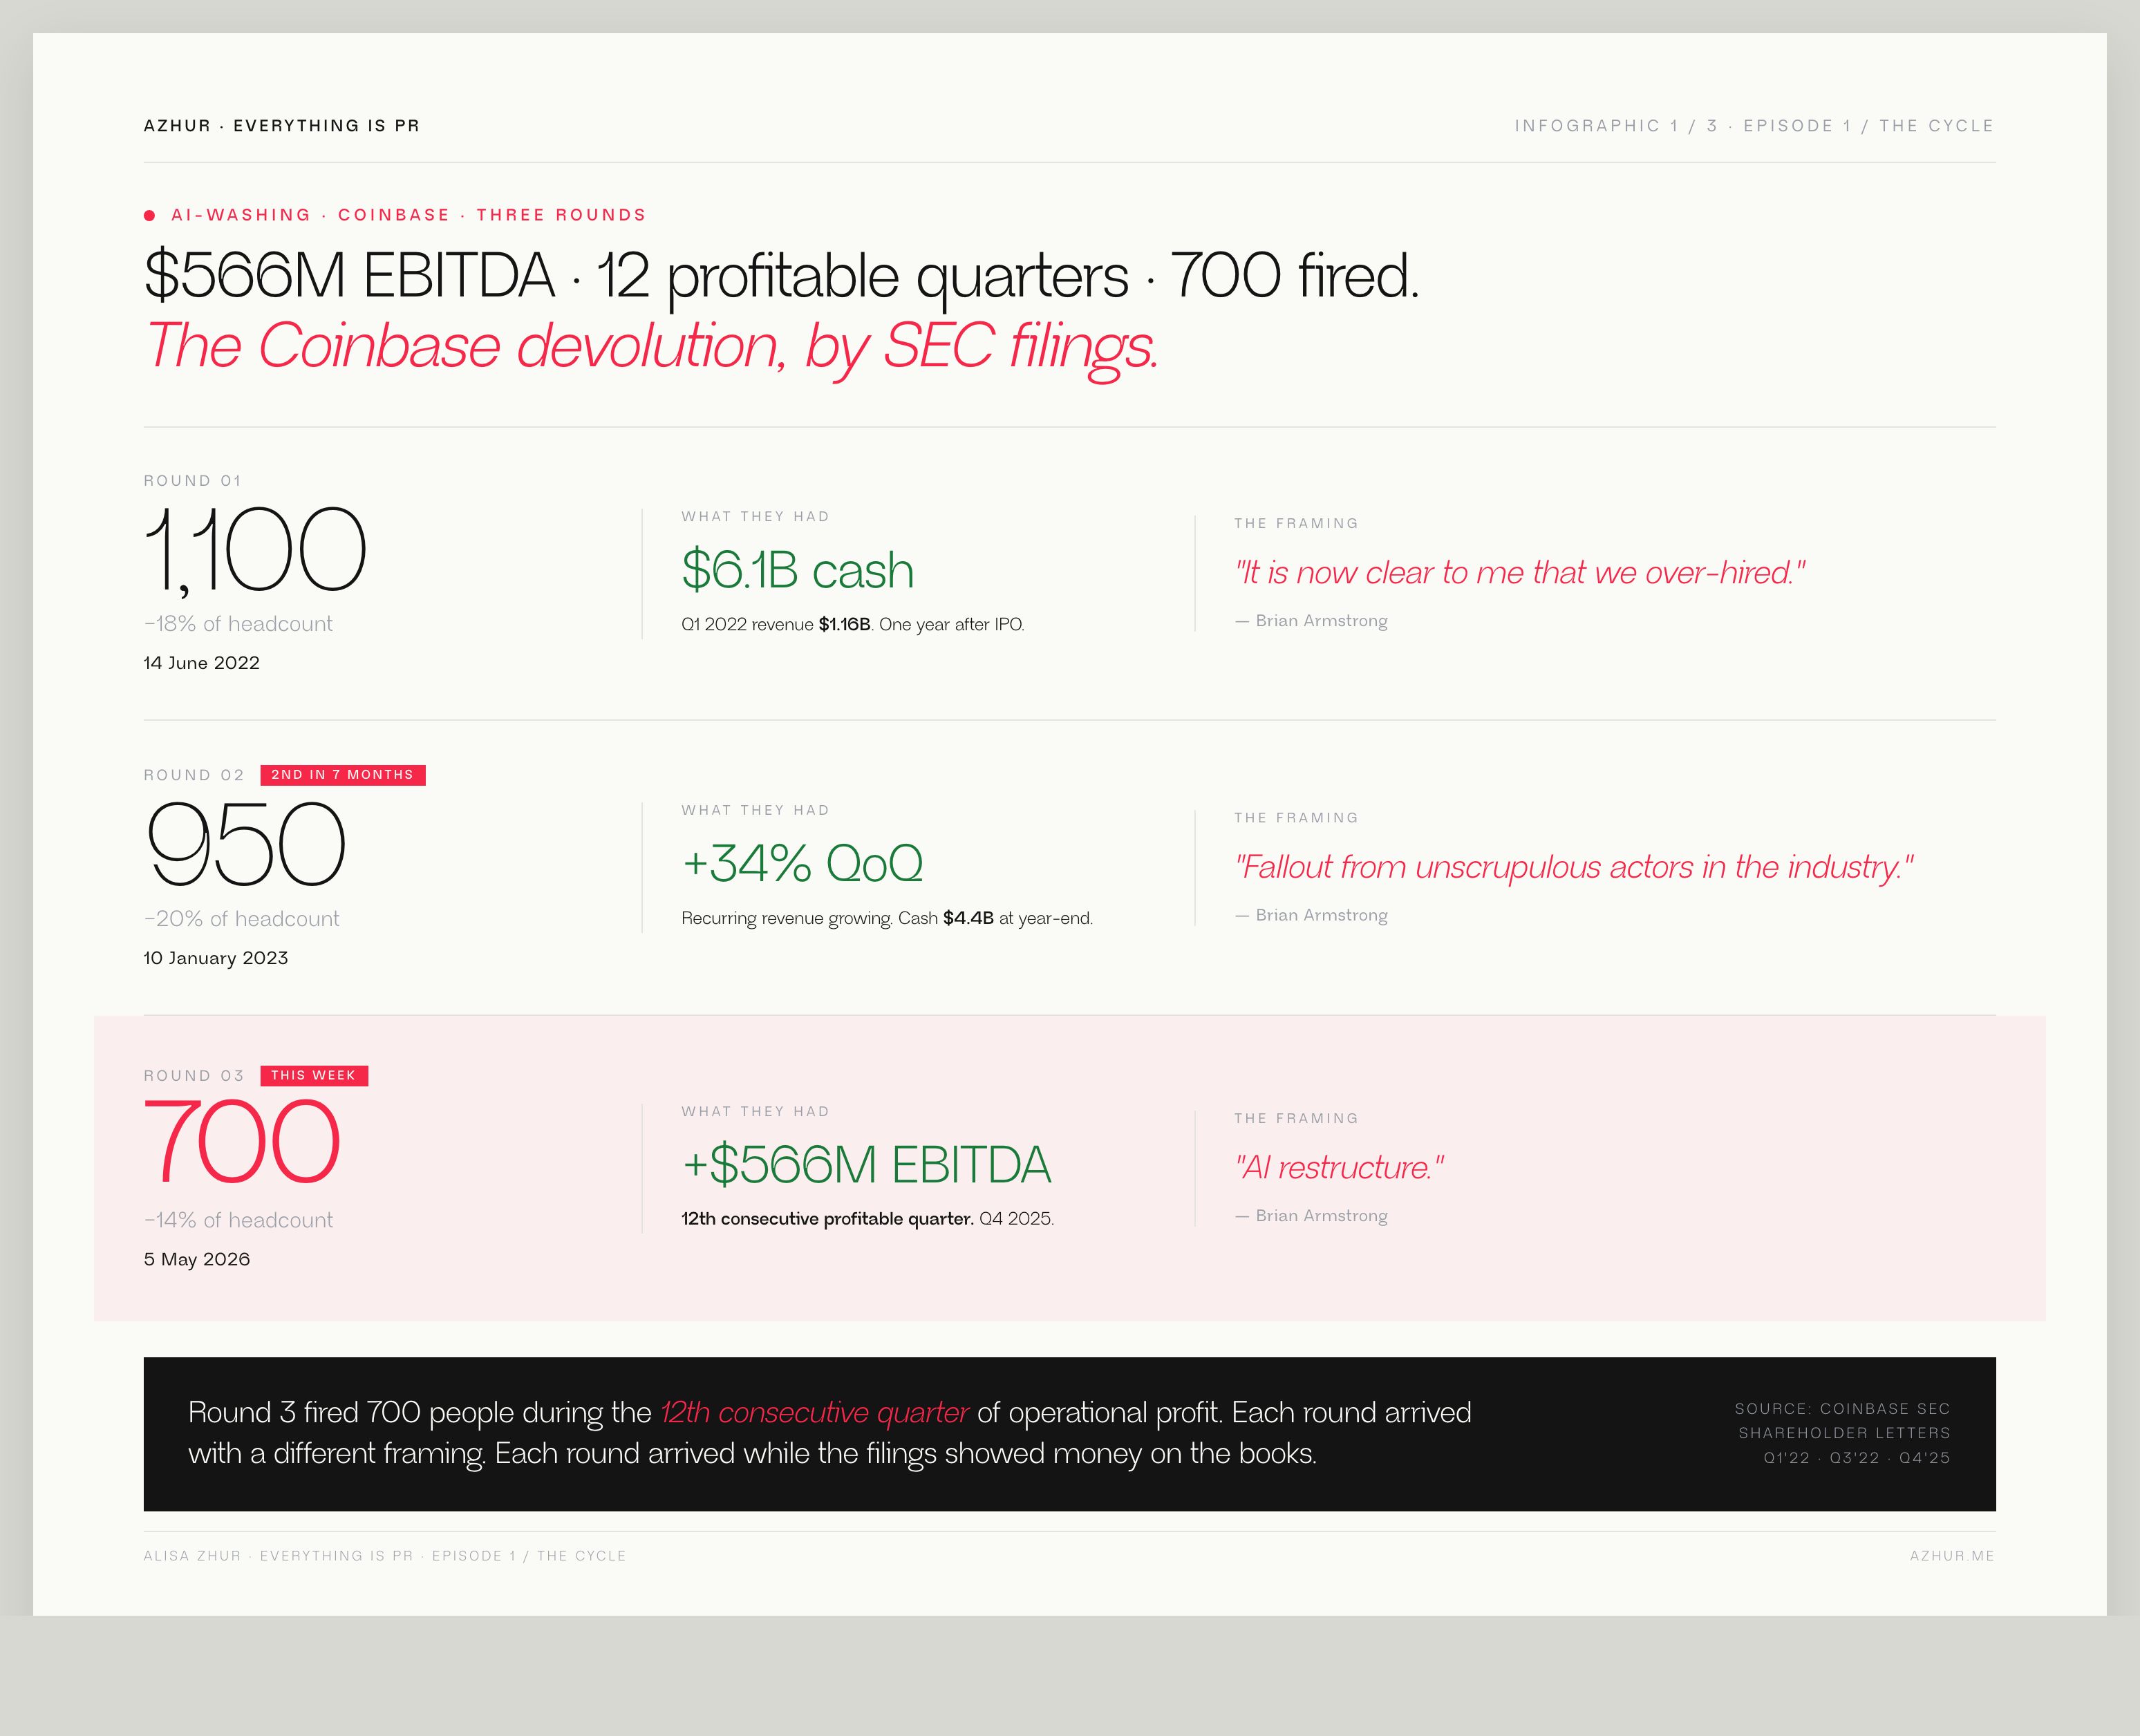Click the 'ROUND 01' label
The image size is (2140, 1736).
(192, 481)
